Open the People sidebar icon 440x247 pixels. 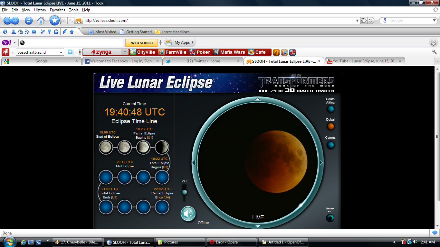coord(14,32)
